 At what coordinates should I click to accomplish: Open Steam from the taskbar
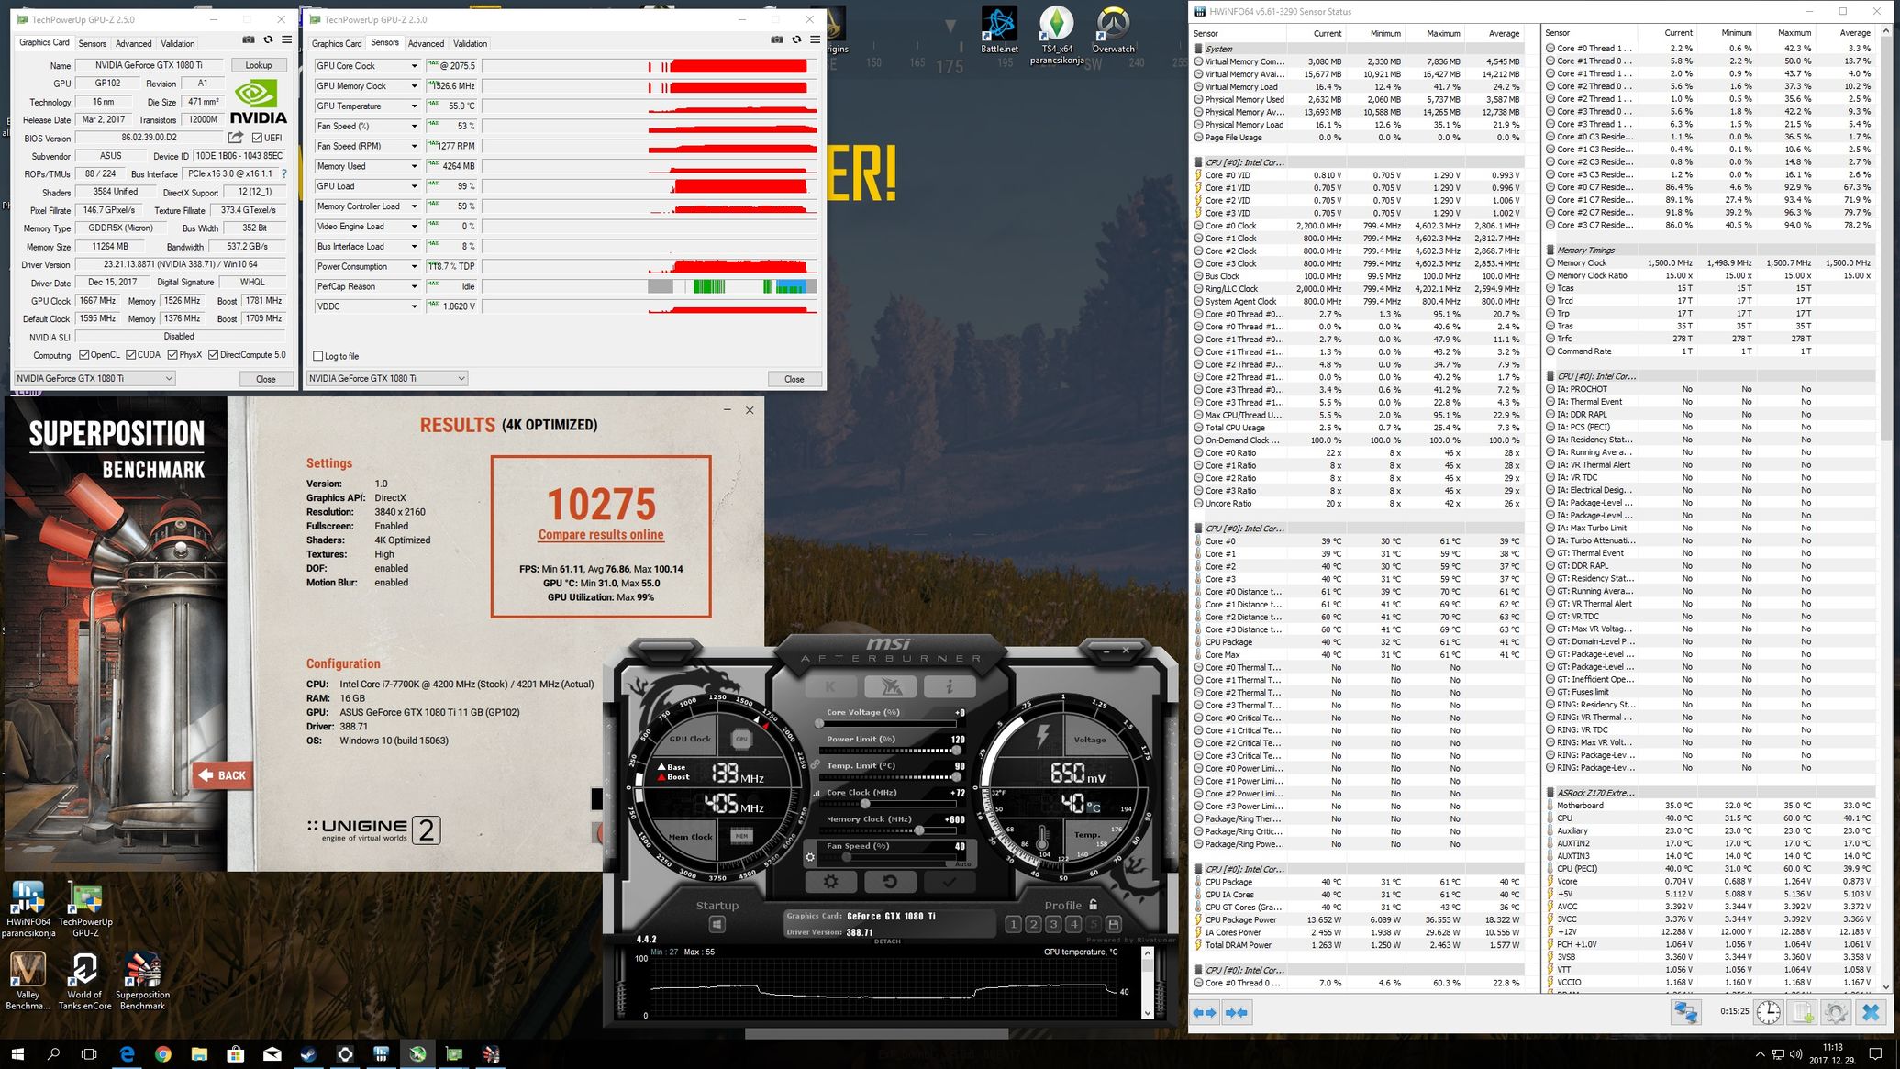(x=308, y=1054)
